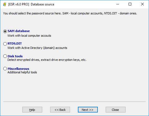The height and width of the screenshot is (116, 149).
Task: Click "Work with local computer accouts" description
Action: click(x=29, y=36)
